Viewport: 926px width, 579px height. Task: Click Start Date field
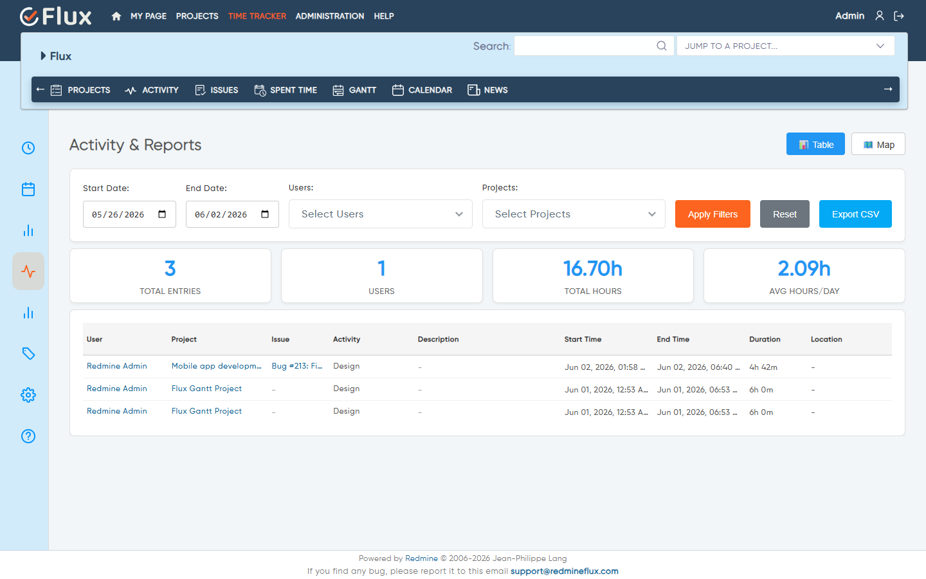129,214
